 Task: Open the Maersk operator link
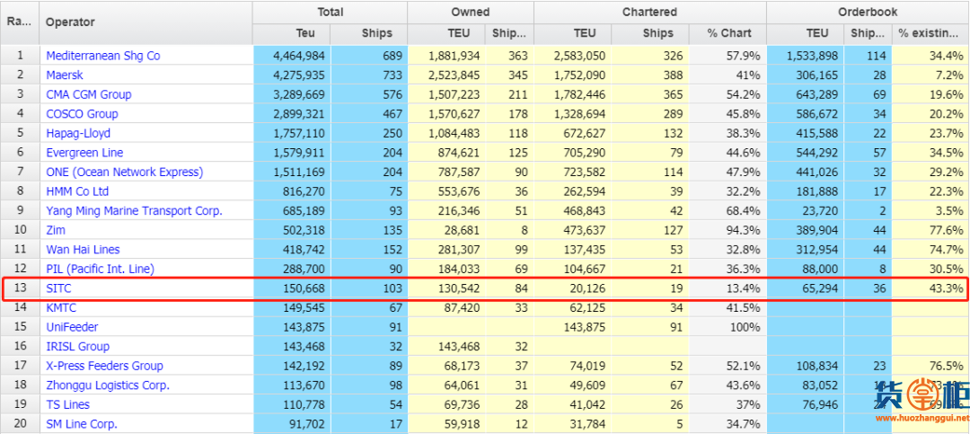pyautogui.click(x=65, y=75)
